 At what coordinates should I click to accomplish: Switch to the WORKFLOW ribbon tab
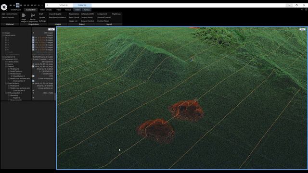click(16, 10)
